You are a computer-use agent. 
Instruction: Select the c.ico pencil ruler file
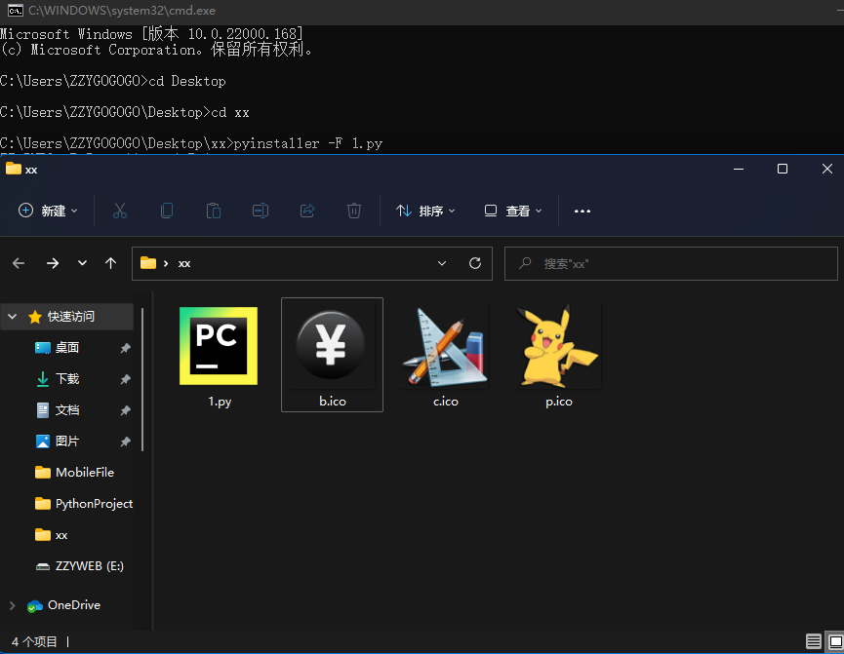coord(445,346)
